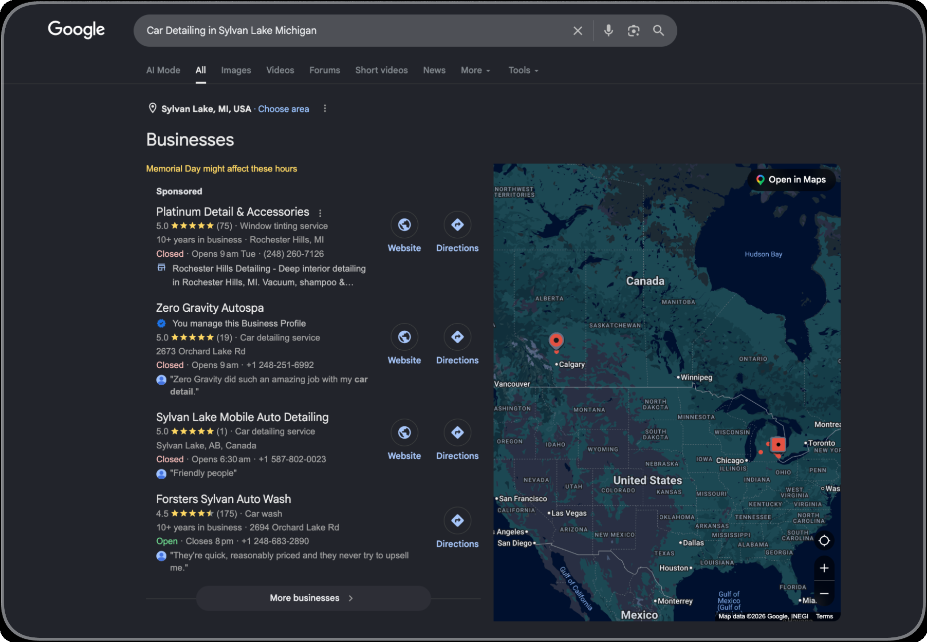Open Sylvan Lake Mobile Auto Detailing website
Screen dimensions: 927x642
tap(404, 432)
